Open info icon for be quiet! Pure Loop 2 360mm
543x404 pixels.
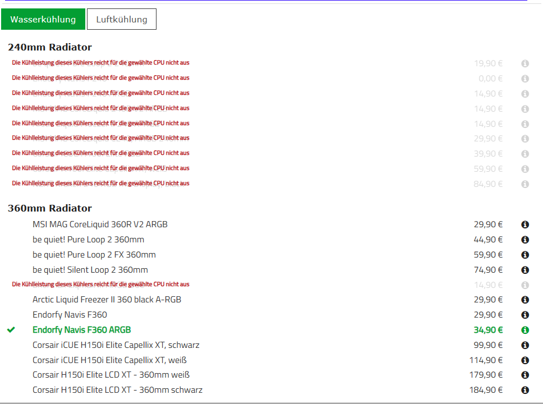tap(525, 240)
